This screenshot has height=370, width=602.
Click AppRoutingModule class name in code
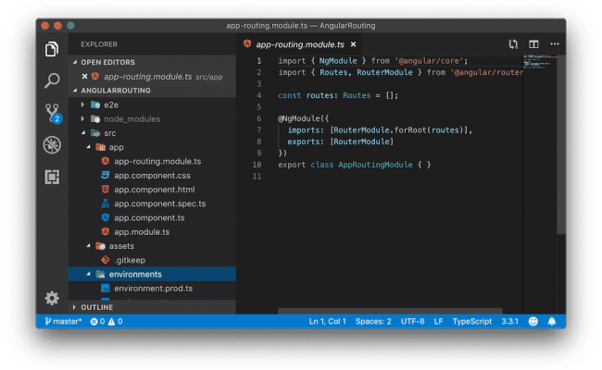[375, 165]
